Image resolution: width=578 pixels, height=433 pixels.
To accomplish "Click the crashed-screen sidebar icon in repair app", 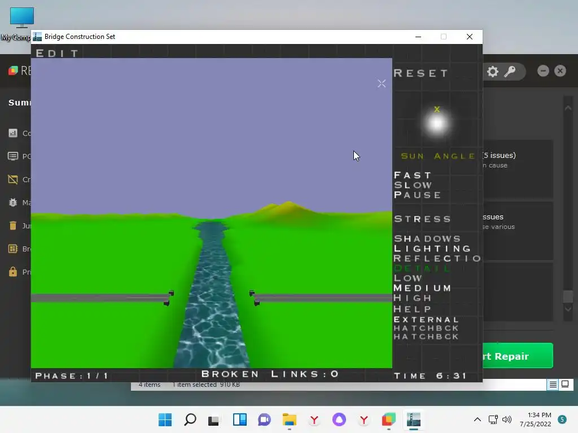I will click(13, 179).
